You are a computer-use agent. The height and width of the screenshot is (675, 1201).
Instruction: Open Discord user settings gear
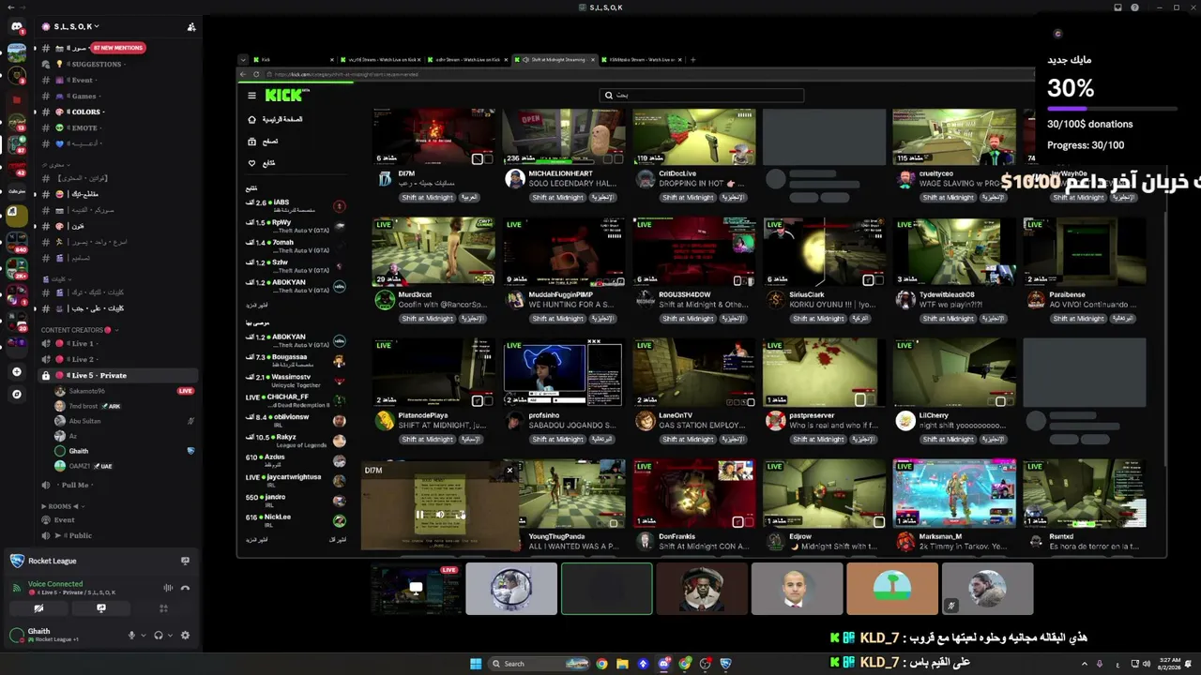pyautogui.click(x=185, y=635)
